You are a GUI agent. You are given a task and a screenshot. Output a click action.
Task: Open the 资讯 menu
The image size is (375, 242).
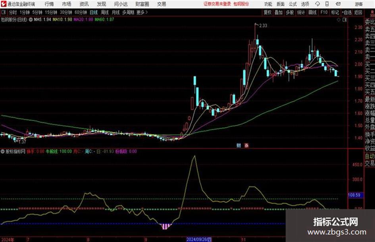coord(84,4)
